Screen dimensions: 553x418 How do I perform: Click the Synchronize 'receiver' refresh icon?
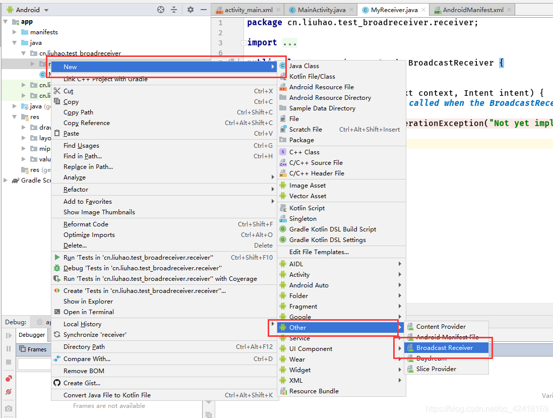tap(57, 334)
